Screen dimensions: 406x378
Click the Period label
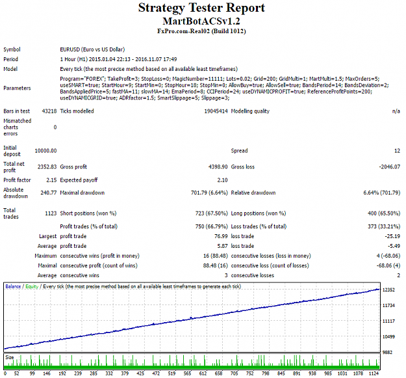point(10,59)
